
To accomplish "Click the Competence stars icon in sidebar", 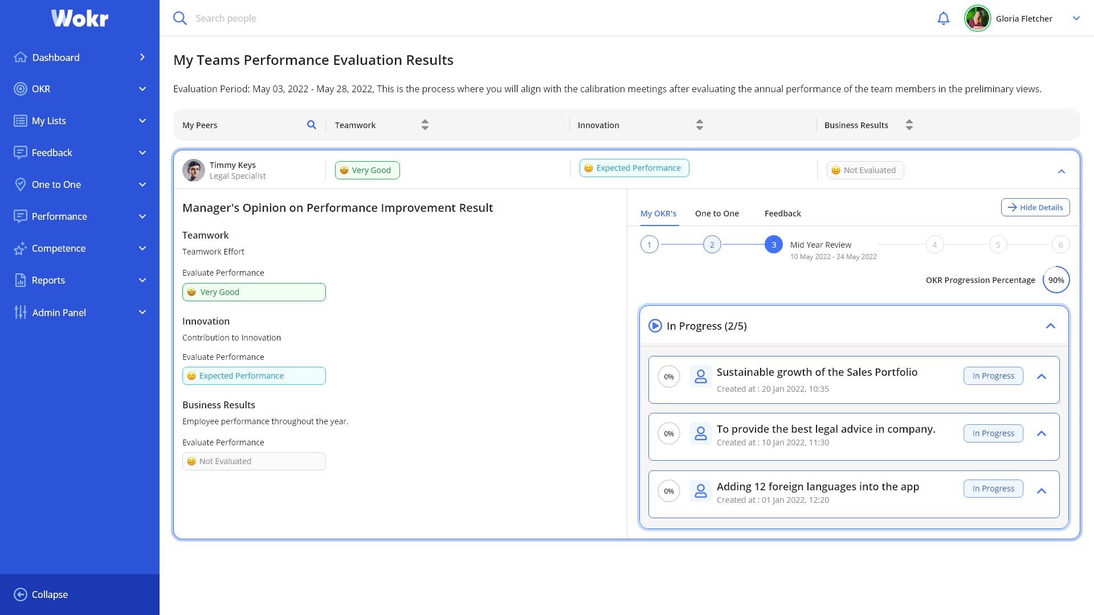I will coord(21,248).
